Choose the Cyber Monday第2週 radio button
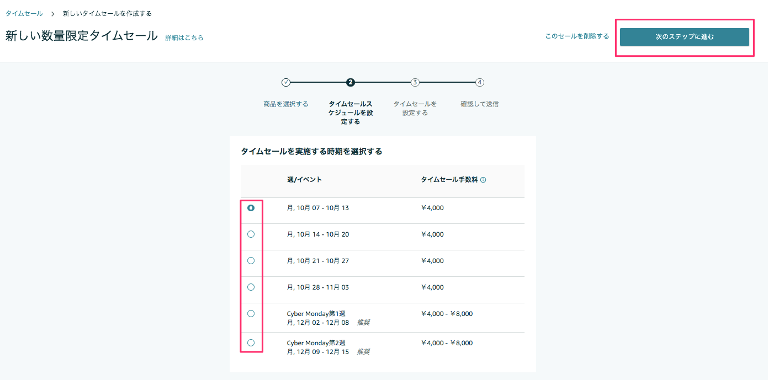The width and height of the screenshot is (768, 380). 251,342
